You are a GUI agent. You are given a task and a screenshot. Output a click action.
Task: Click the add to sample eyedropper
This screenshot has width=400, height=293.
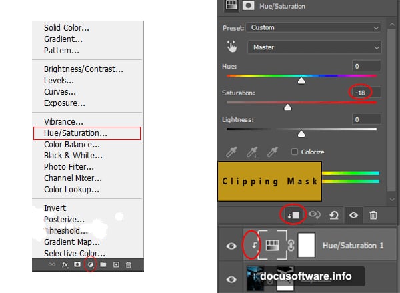253,152
